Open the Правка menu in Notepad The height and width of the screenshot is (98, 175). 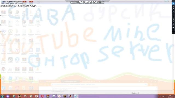[x=7, y=3]
